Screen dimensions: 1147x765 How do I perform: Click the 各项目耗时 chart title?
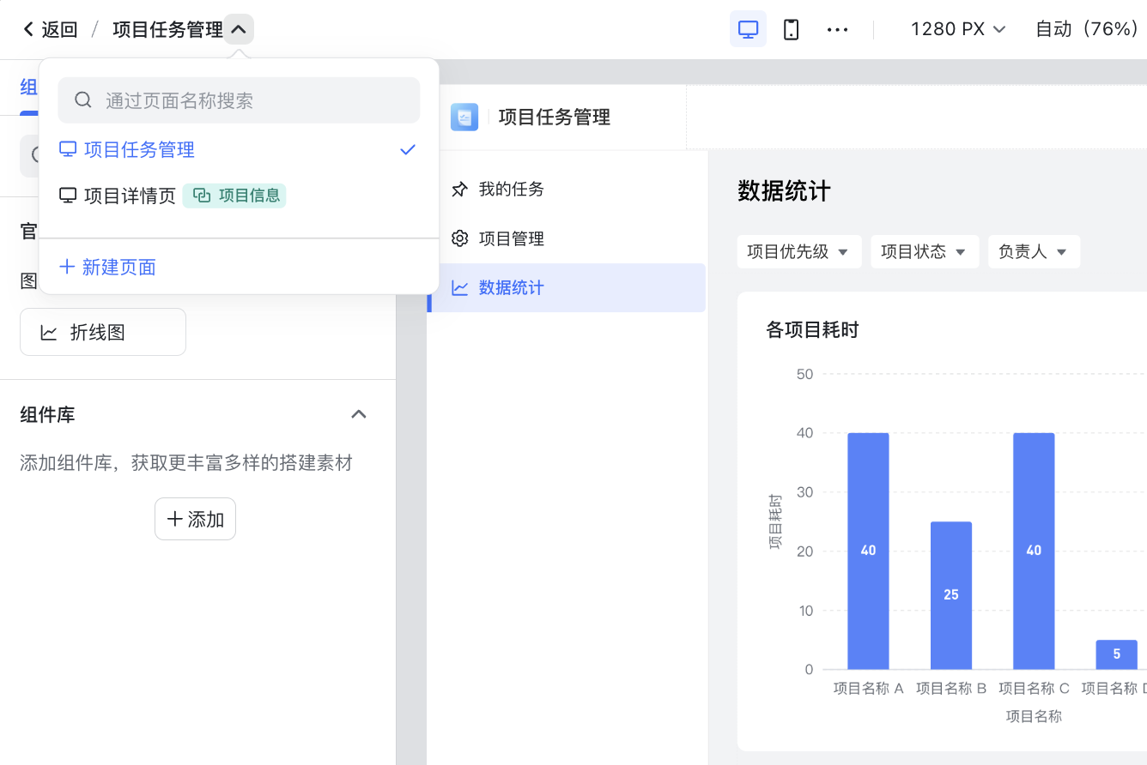coord(812,330)
